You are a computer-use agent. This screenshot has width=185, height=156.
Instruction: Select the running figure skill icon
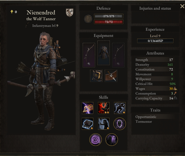[120, 108]
